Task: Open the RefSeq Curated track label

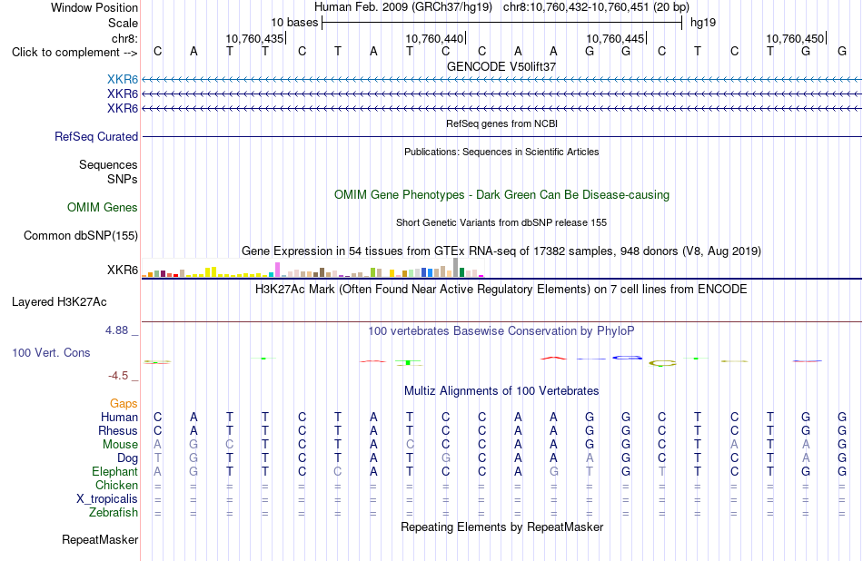Action: 96,136
